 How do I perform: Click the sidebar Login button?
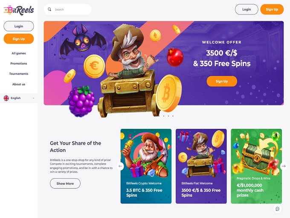[x=19, y=26]
